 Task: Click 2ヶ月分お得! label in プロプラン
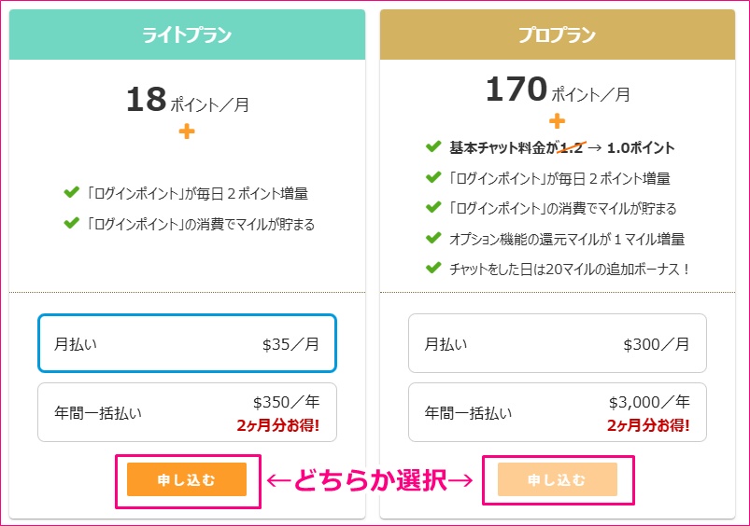click(x=648, y=425)
